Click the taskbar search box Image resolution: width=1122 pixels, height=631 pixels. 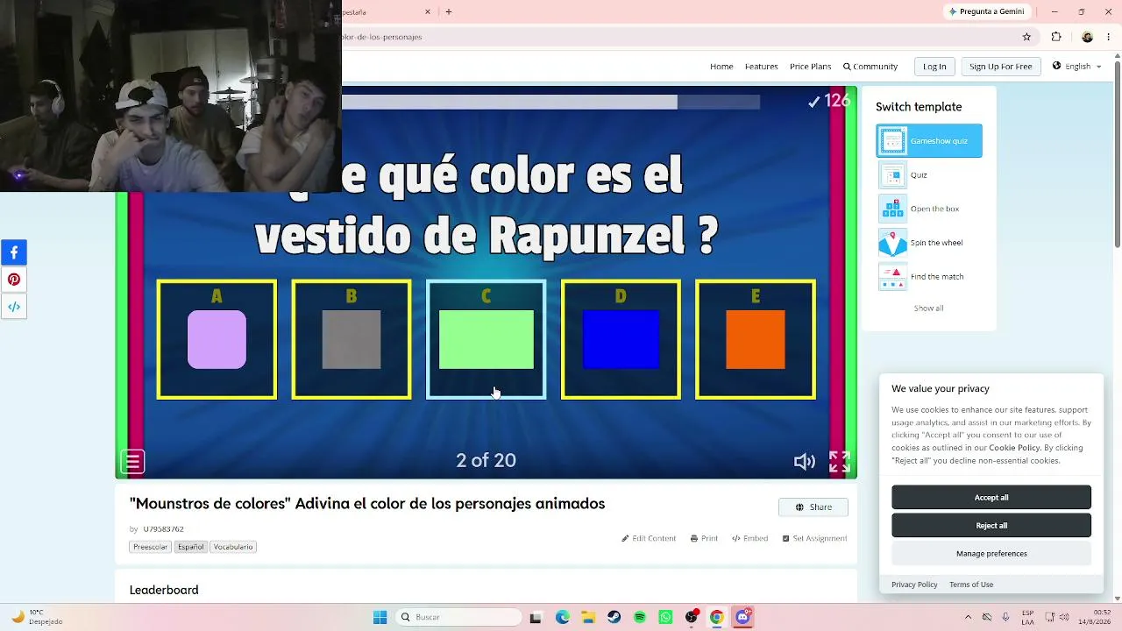pyautogui.click(x=458, y=617)
